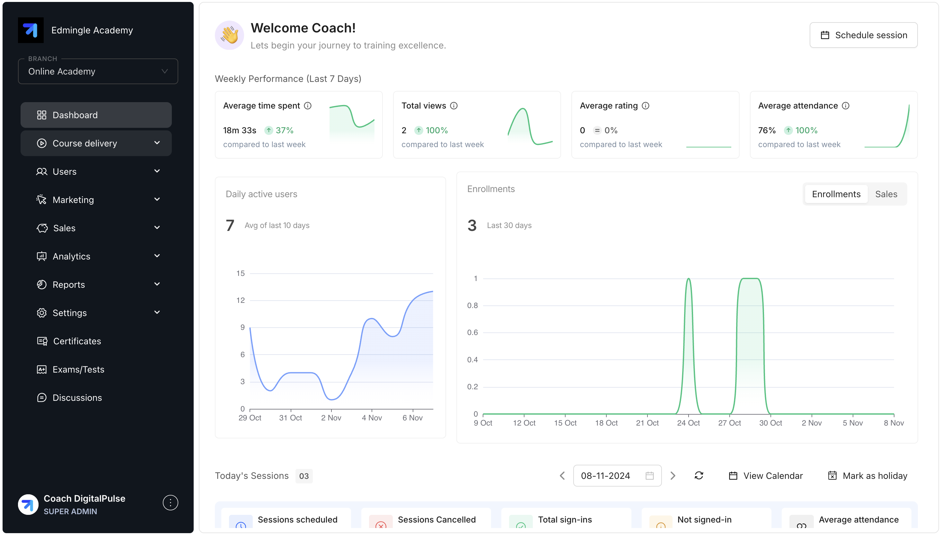Click info icon beside Average rating
This screenshot has height=537, width=941.
(645, 106)
